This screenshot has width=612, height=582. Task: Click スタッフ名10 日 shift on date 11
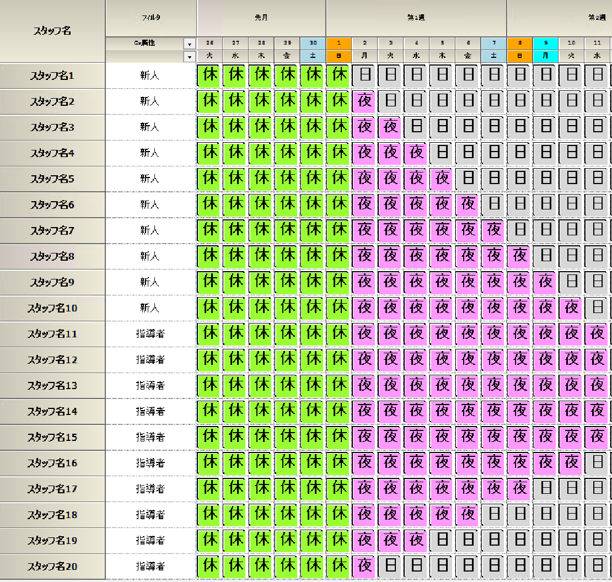click(597, 308)
